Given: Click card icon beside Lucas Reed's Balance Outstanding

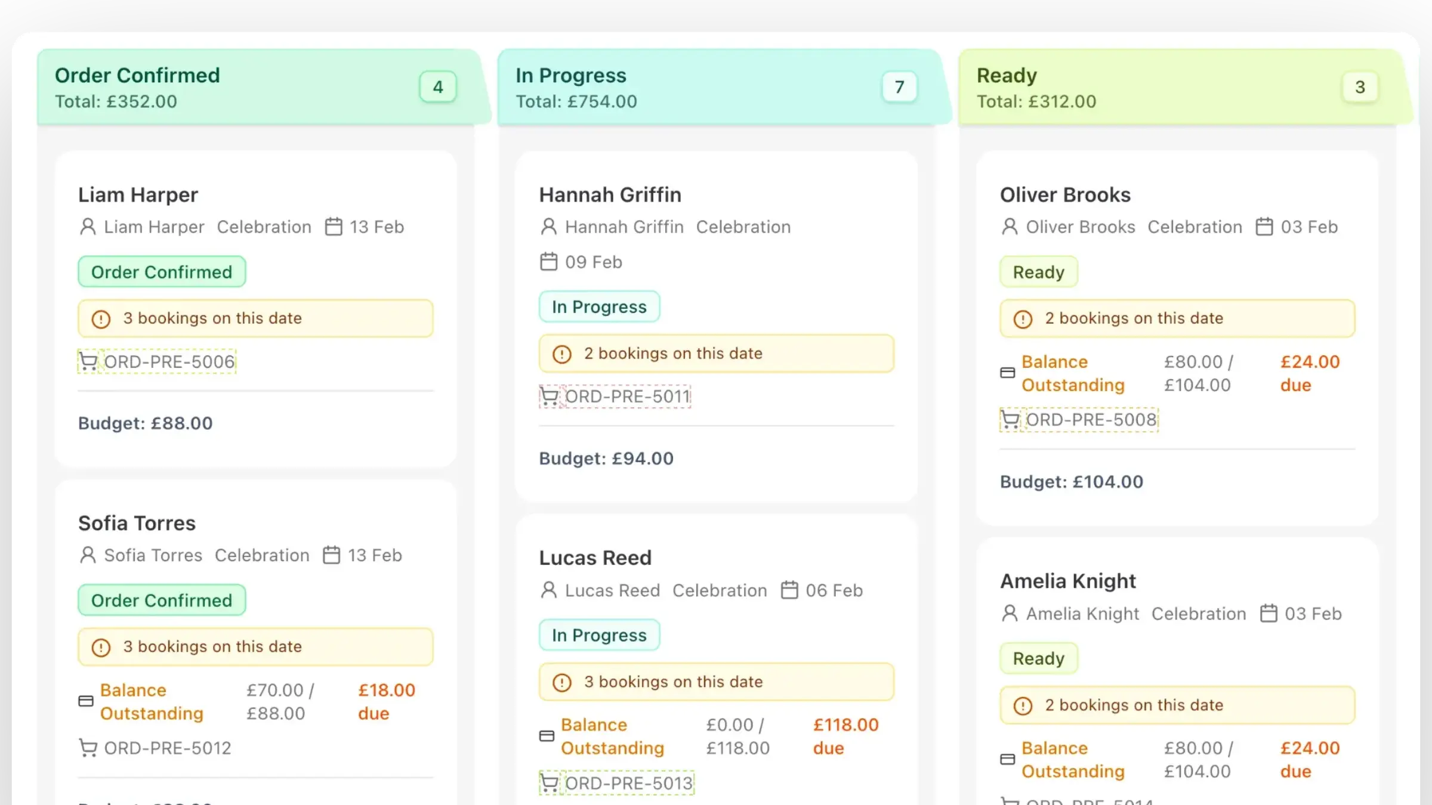Looking at the screenshot, I should tap(547, 736).
